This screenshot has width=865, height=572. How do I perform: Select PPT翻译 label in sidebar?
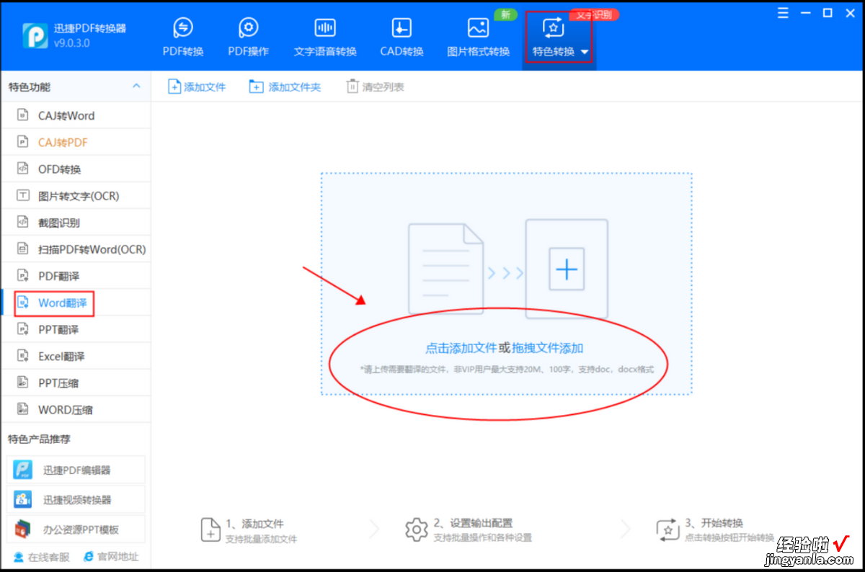[58, 329]
